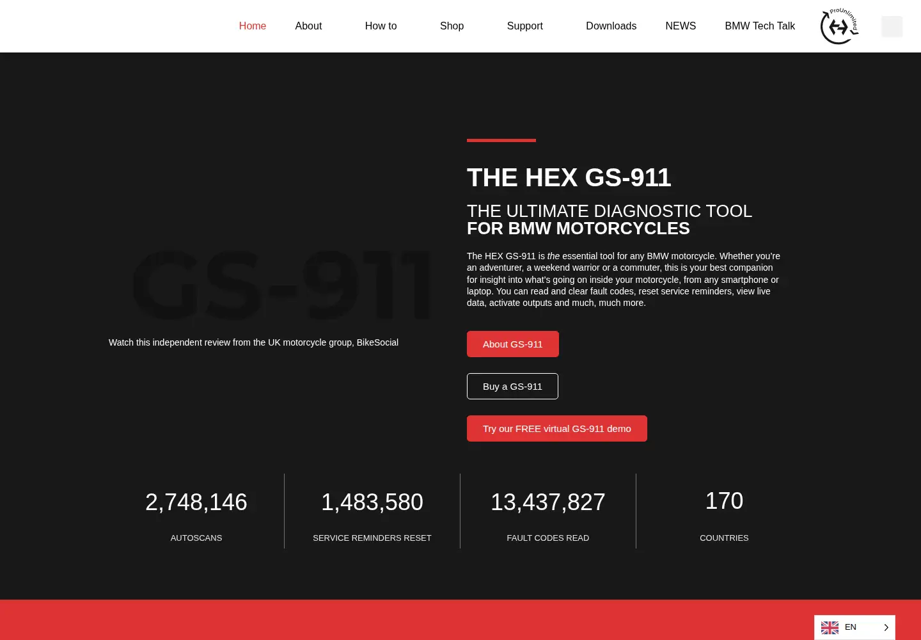Click the UK flag language icon
Screen dimensions: 921x640
[830, 628]
